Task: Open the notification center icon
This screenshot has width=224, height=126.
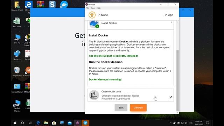Action: point(208,123)
